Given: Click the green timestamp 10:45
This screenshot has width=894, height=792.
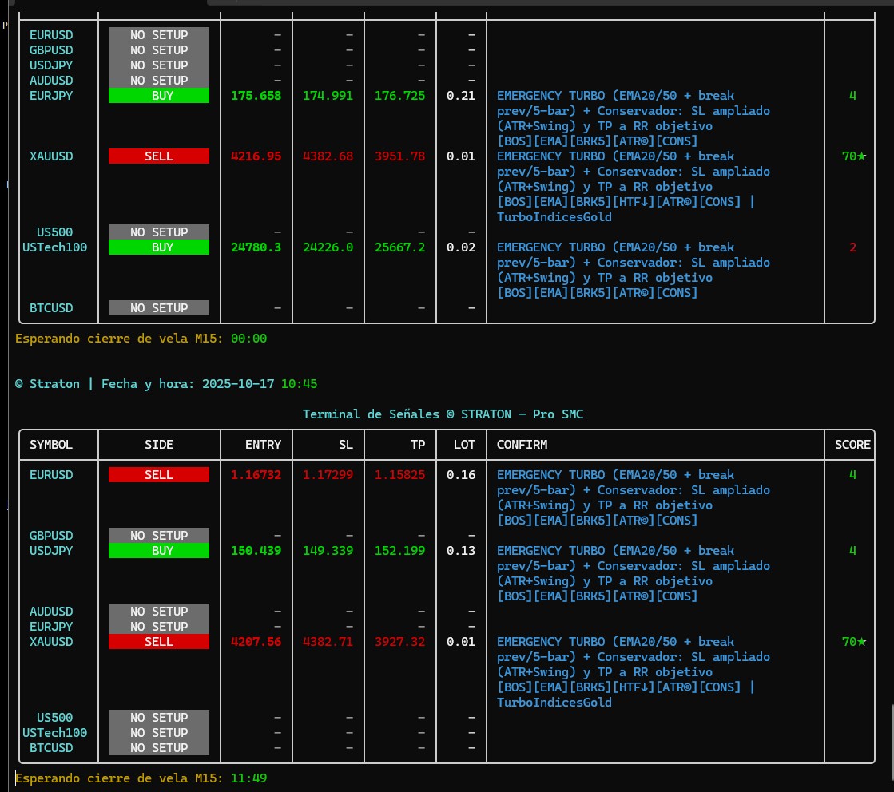Looking at the screenshot, I should (x=299, y=384).
